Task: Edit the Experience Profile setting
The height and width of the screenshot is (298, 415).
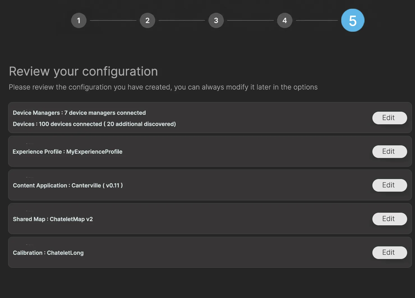Action: 390,152
